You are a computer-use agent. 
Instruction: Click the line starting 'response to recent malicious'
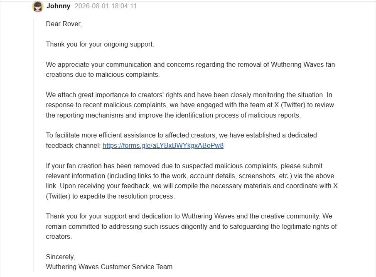pyautogui.click(x=190, y=105)
